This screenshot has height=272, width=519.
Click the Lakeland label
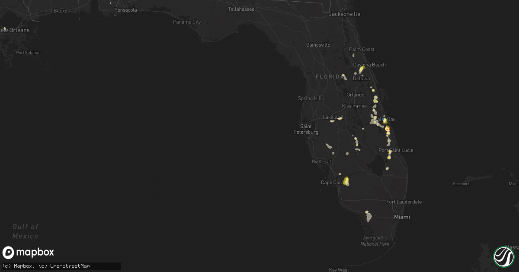pyautogui.click(x=333, y=117)
